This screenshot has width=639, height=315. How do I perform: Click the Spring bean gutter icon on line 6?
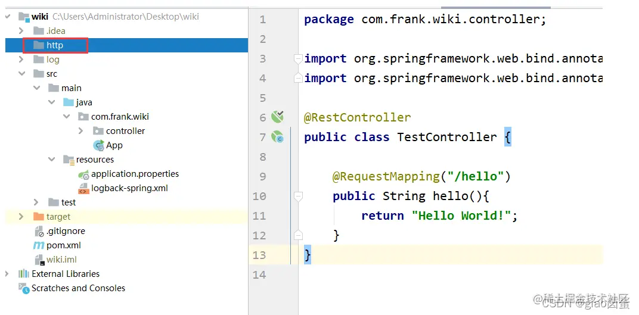pyautogui.click(x=278, y=117)
